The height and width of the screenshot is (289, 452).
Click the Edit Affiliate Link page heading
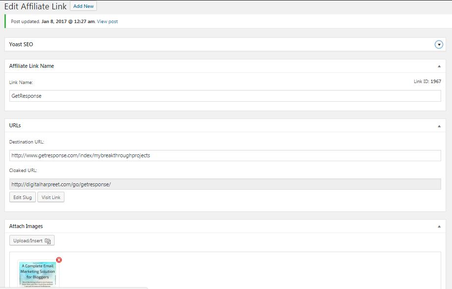tap(35, 6)
